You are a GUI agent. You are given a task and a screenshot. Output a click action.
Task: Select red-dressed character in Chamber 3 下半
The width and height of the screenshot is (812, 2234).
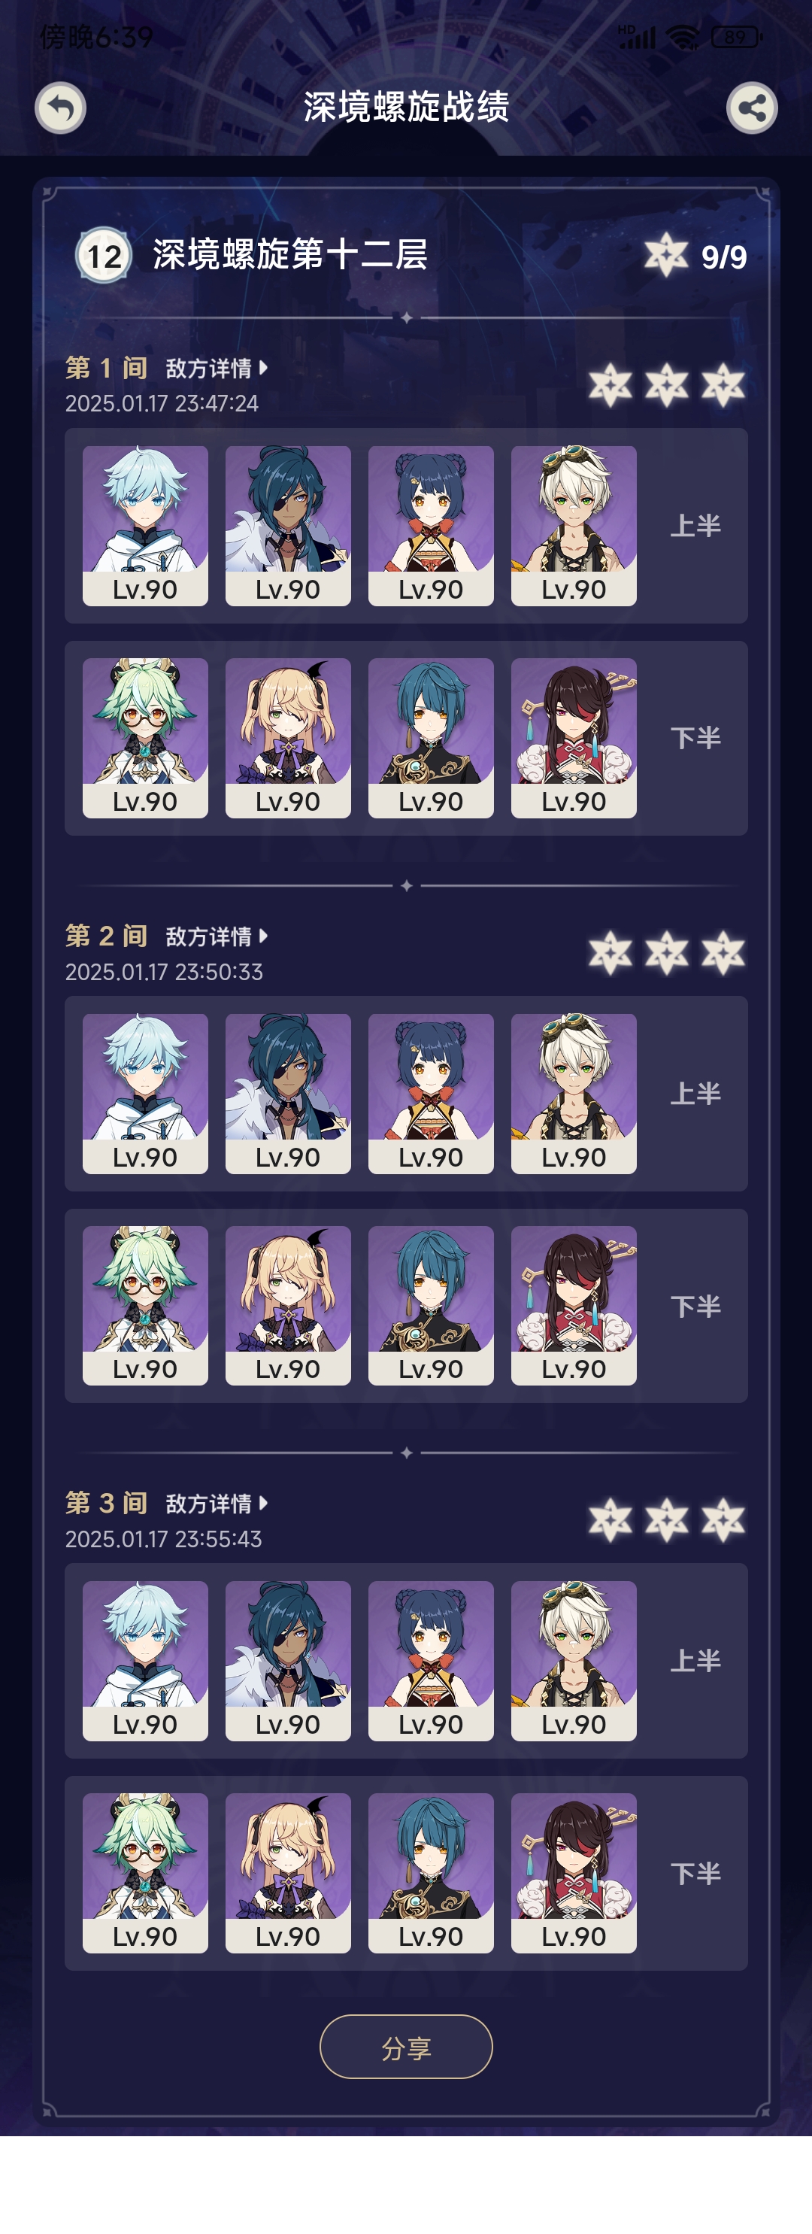[574, 1873]
